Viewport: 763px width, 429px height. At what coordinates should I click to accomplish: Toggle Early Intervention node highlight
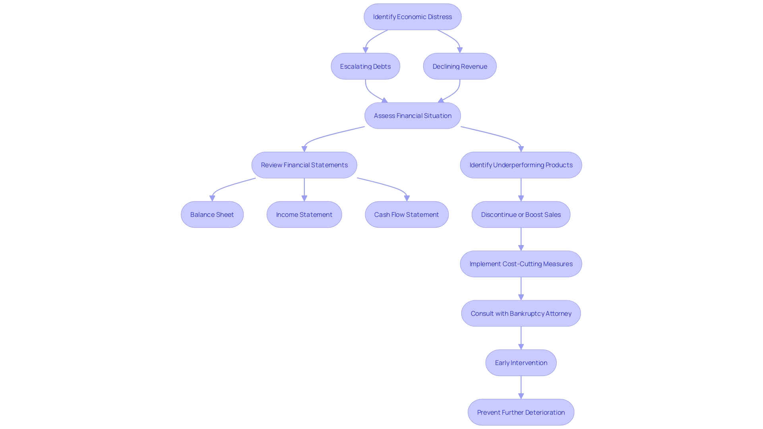(521, 363)
